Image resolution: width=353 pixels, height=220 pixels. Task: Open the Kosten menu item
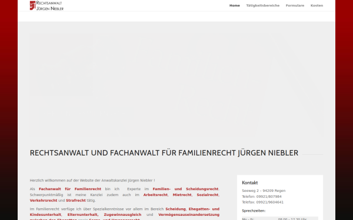[x=317, y=5]
